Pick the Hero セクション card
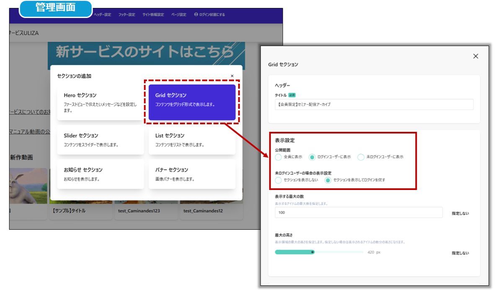Viewport: 500px width, 290px height. click(101, 102)
